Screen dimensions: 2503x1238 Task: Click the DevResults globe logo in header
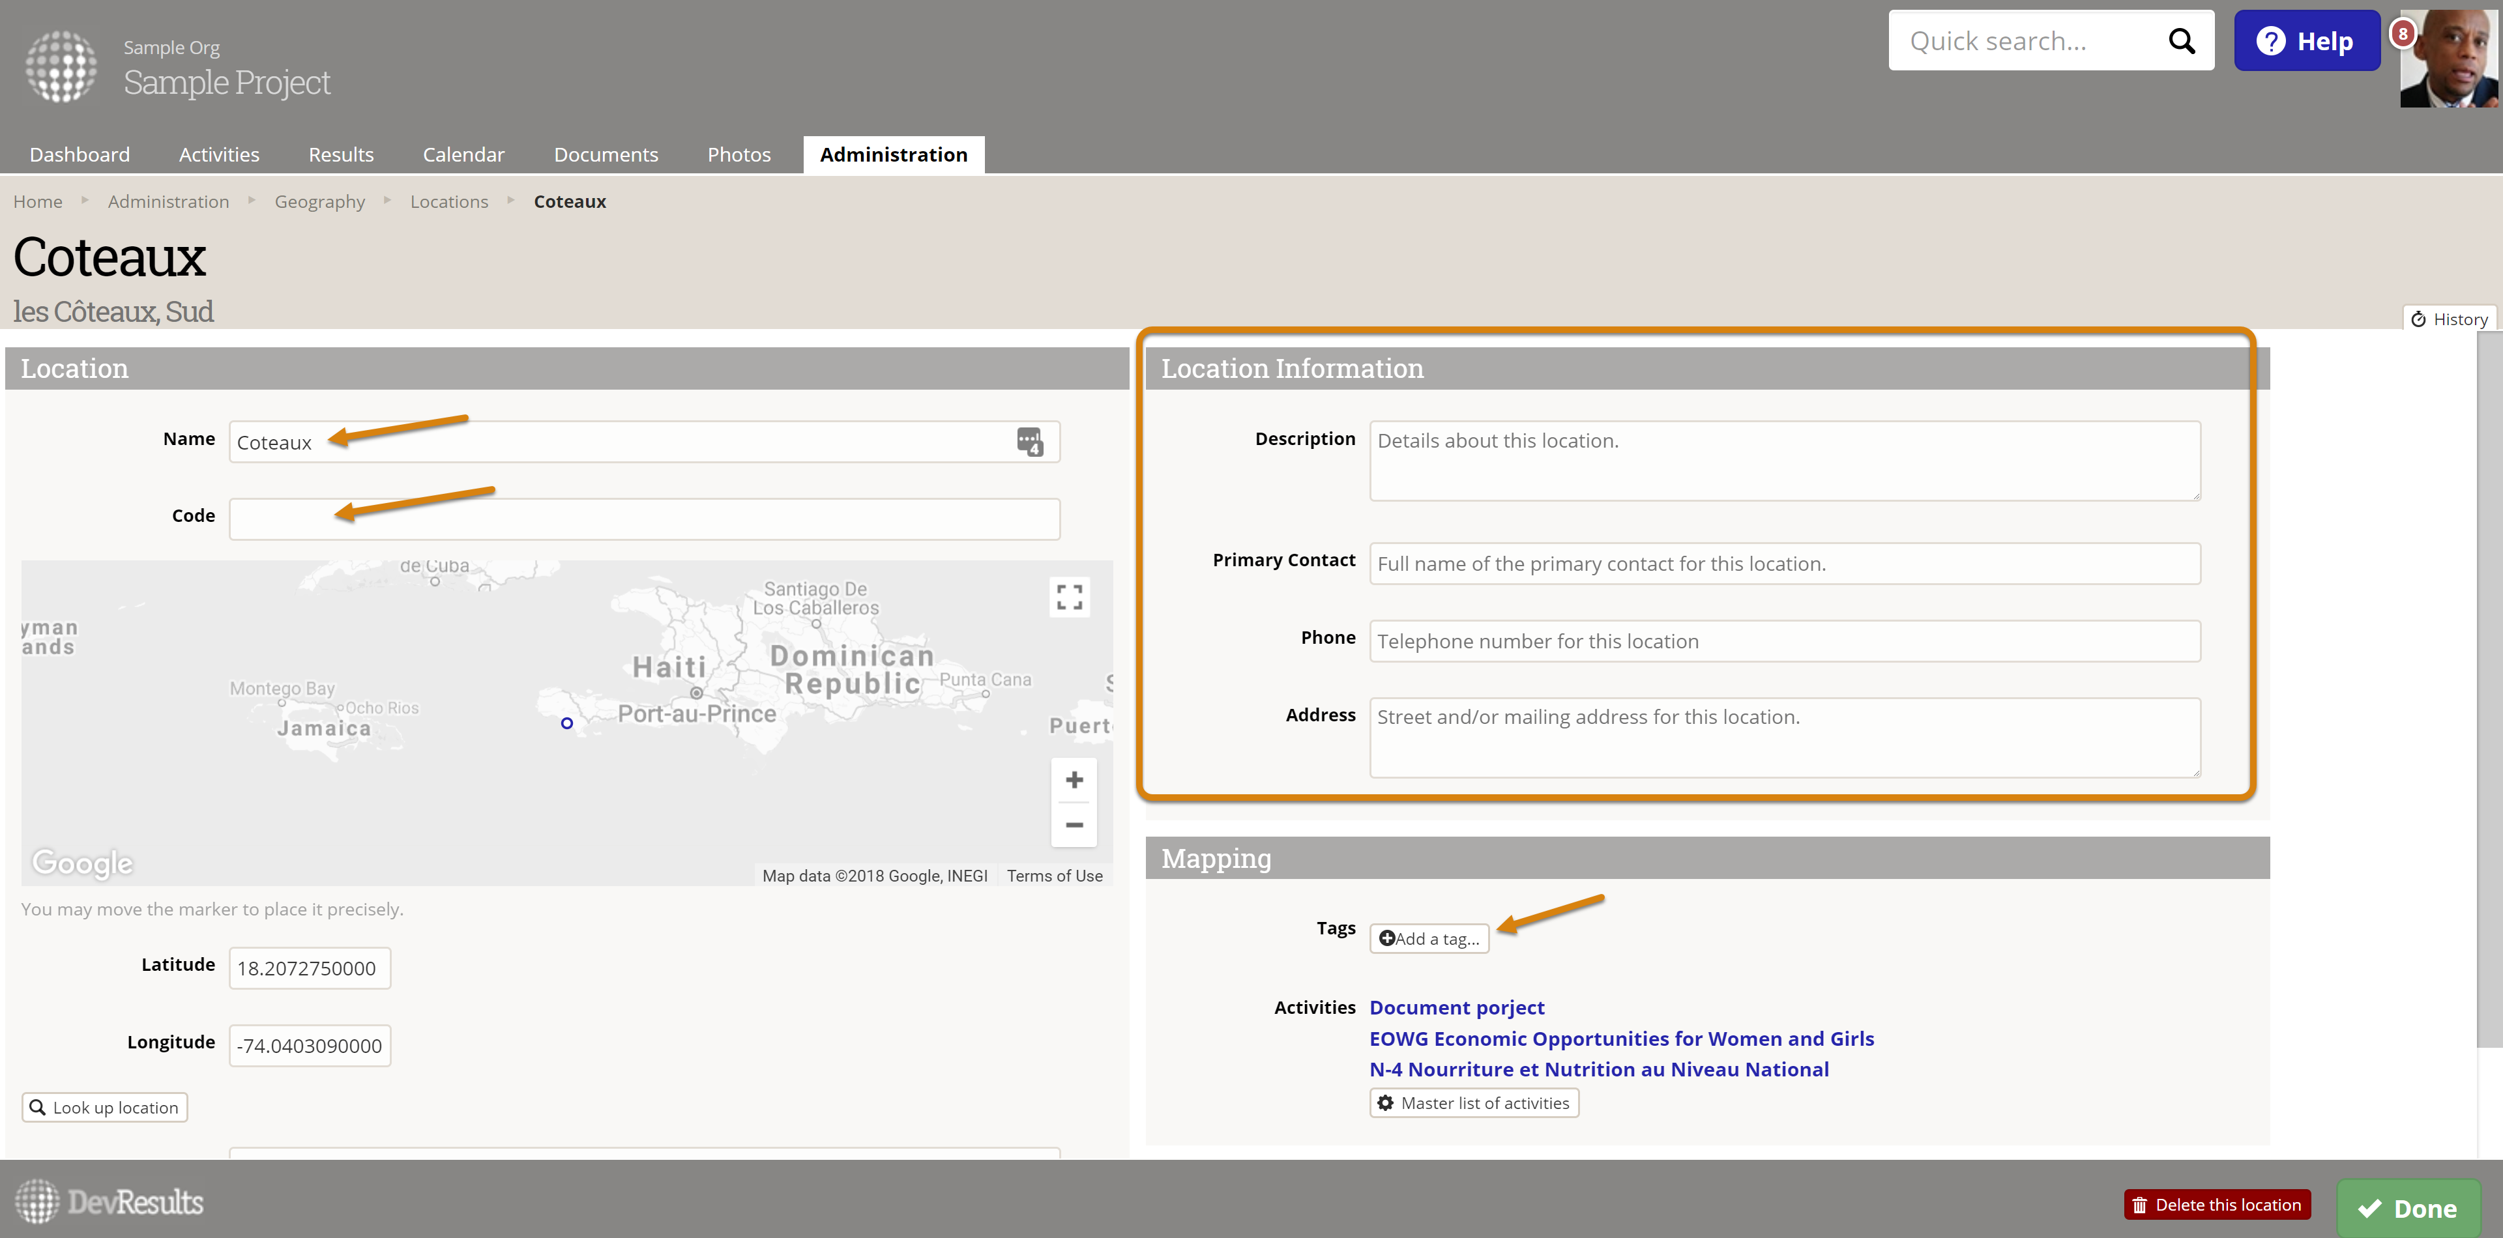coord(60,66)
